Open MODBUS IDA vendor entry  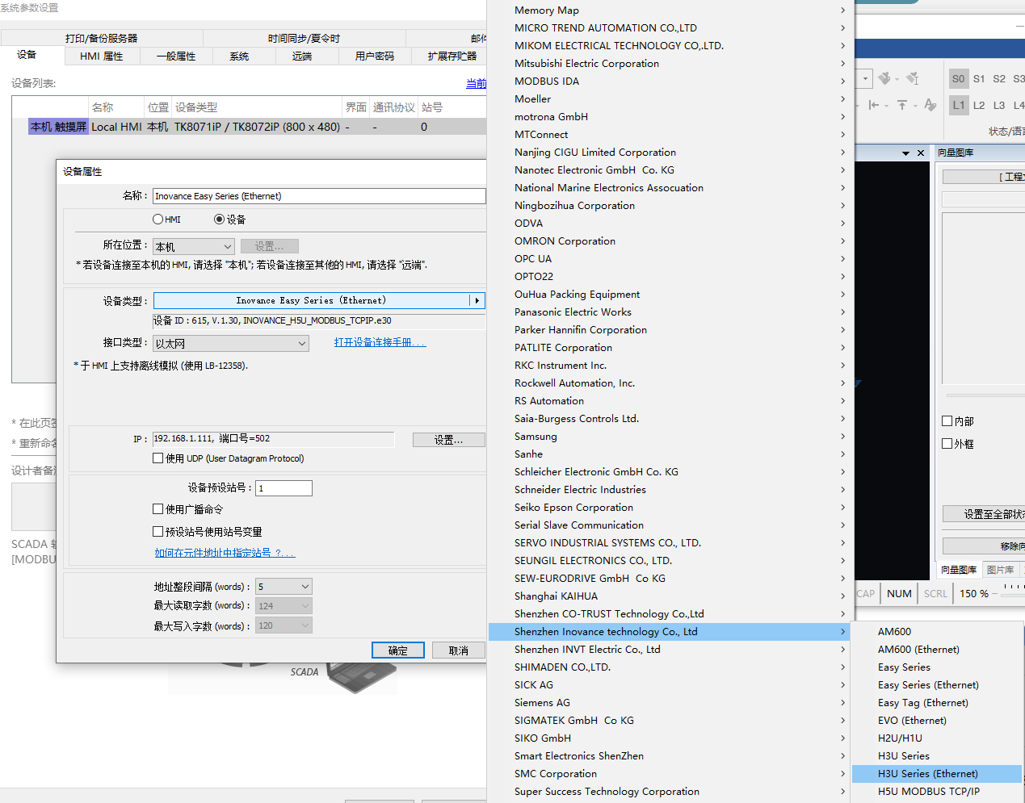pos(668,82)
